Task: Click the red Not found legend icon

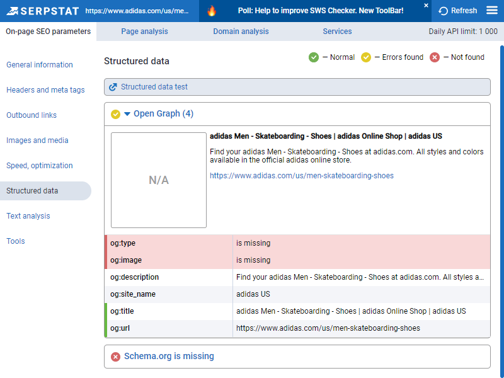Action: (435, 57)
